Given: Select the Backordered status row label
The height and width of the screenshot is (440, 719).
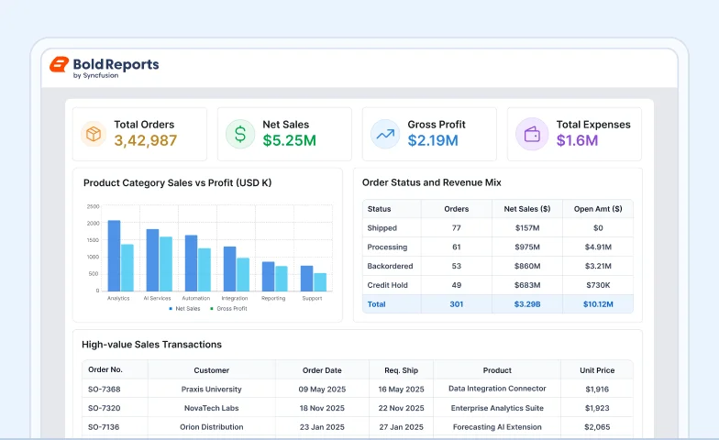Looking at the screenshot, I should [x=390, y=266].
